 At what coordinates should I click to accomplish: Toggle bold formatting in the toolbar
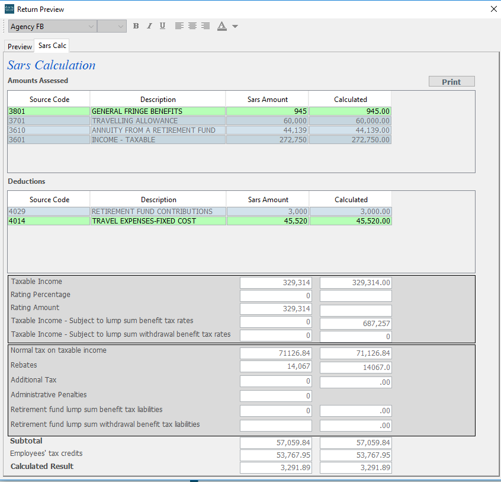tap(136, 26)
